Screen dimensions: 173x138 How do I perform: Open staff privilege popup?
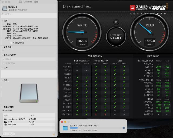32,122
